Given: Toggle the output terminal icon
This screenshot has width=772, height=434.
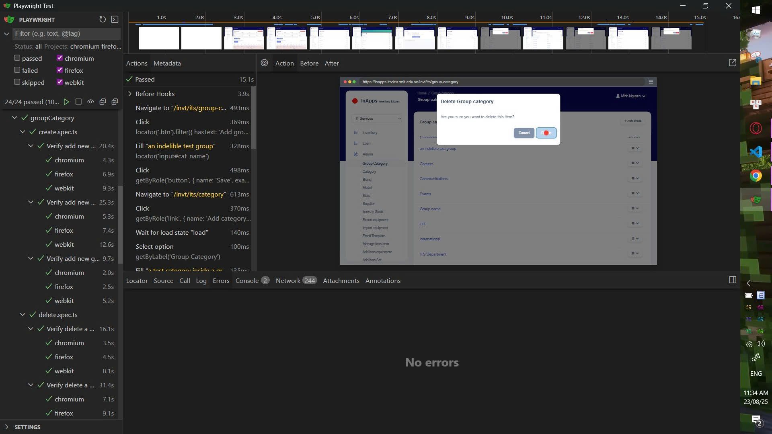Looking at the screenshot, I should pos(115,19).
